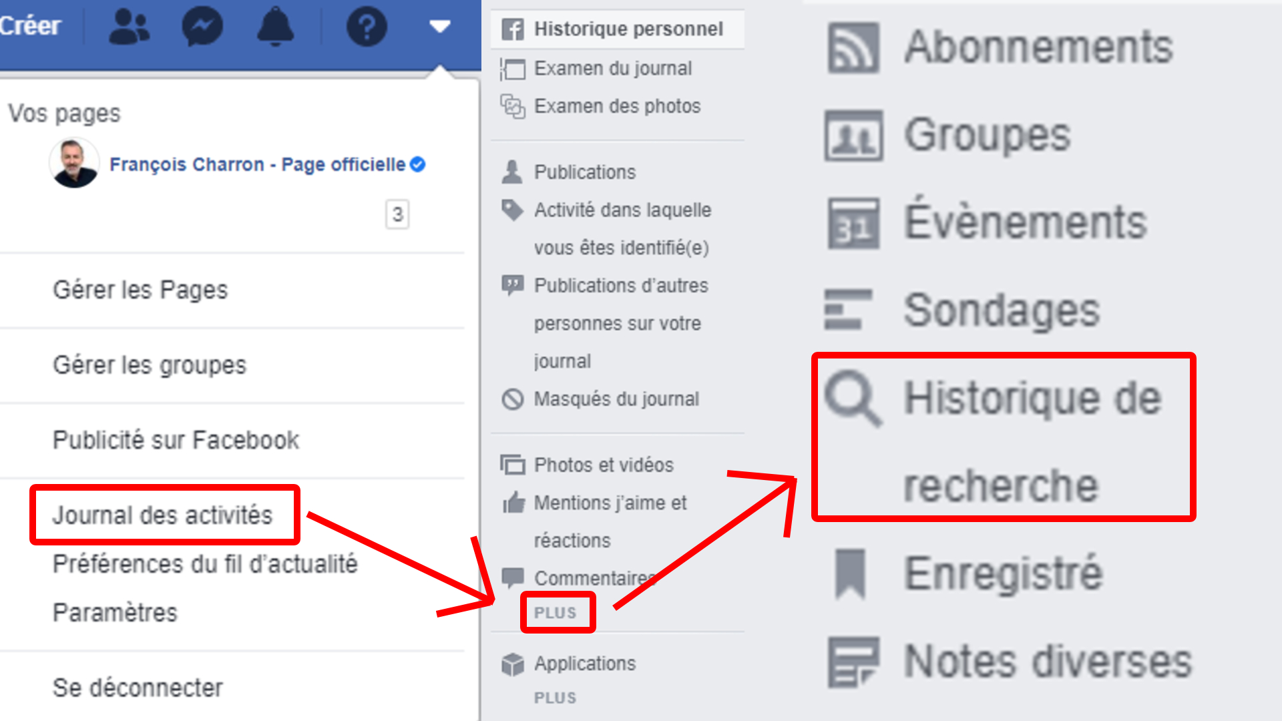Open Paramètres menu entry

pos(115,612)
